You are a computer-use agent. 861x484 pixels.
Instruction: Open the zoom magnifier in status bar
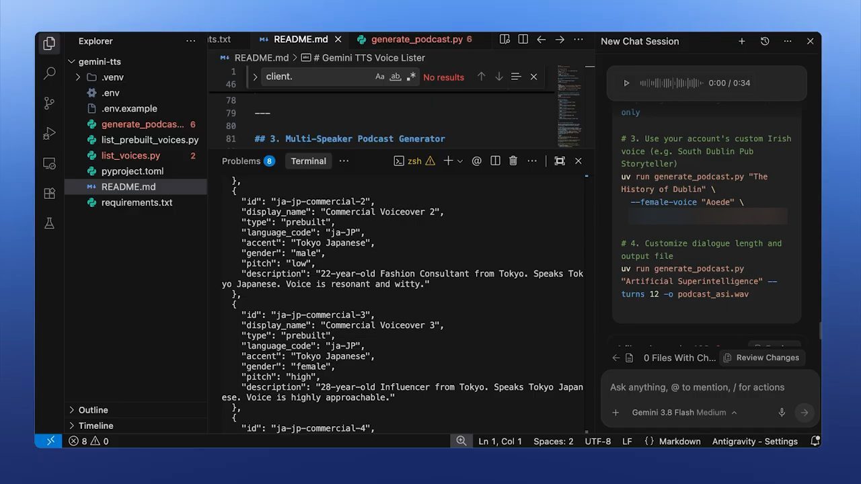point(461,441)
